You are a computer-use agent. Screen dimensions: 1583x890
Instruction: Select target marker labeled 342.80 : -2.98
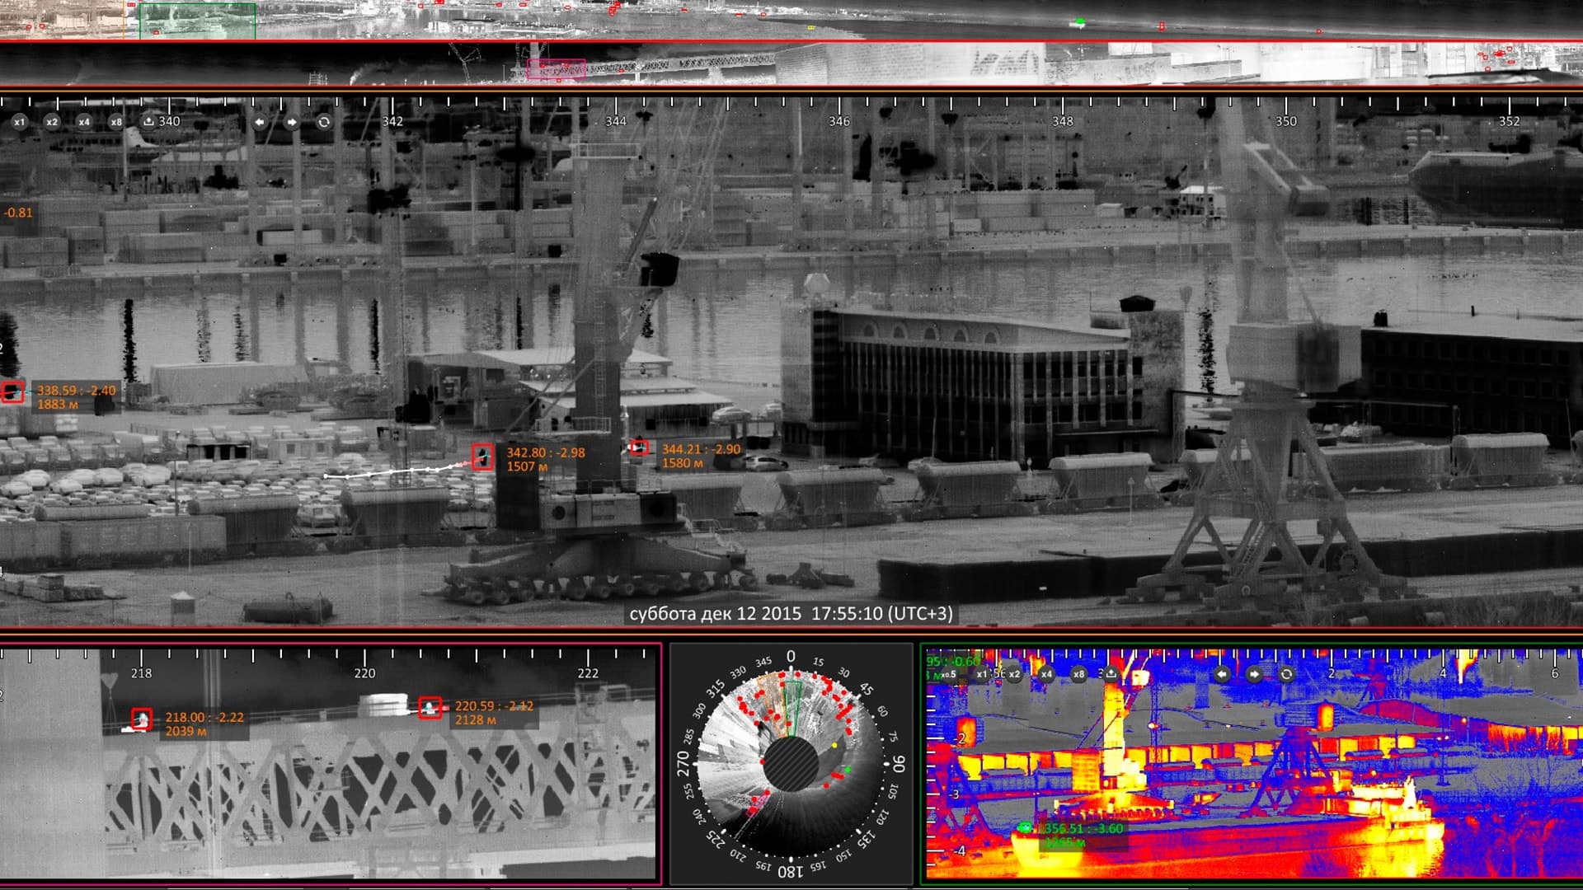pyautogui.click(x=482, y=457)
